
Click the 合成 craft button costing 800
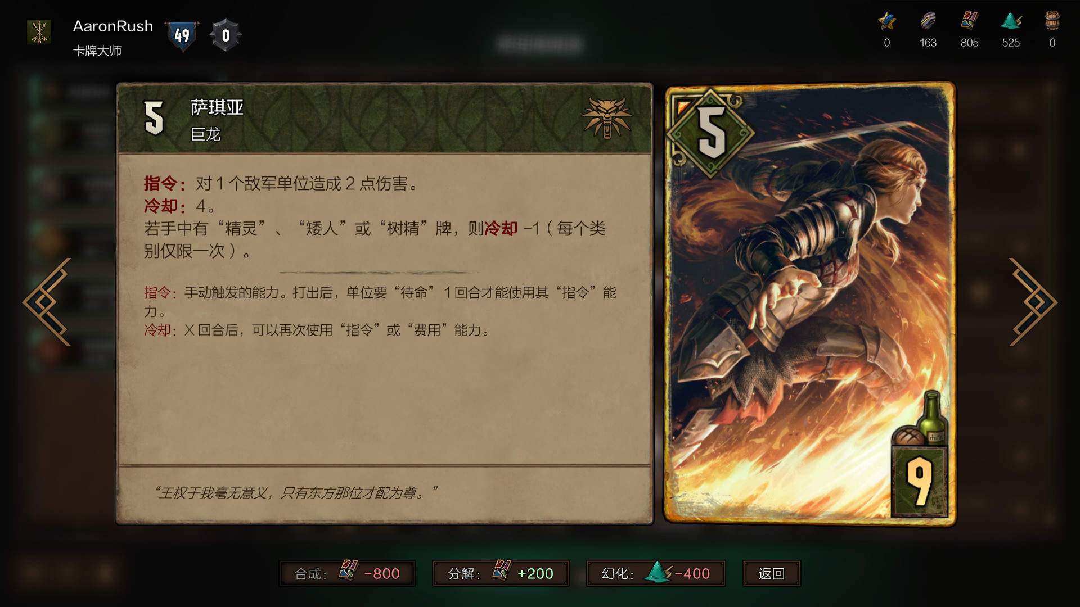click(347, 573)
